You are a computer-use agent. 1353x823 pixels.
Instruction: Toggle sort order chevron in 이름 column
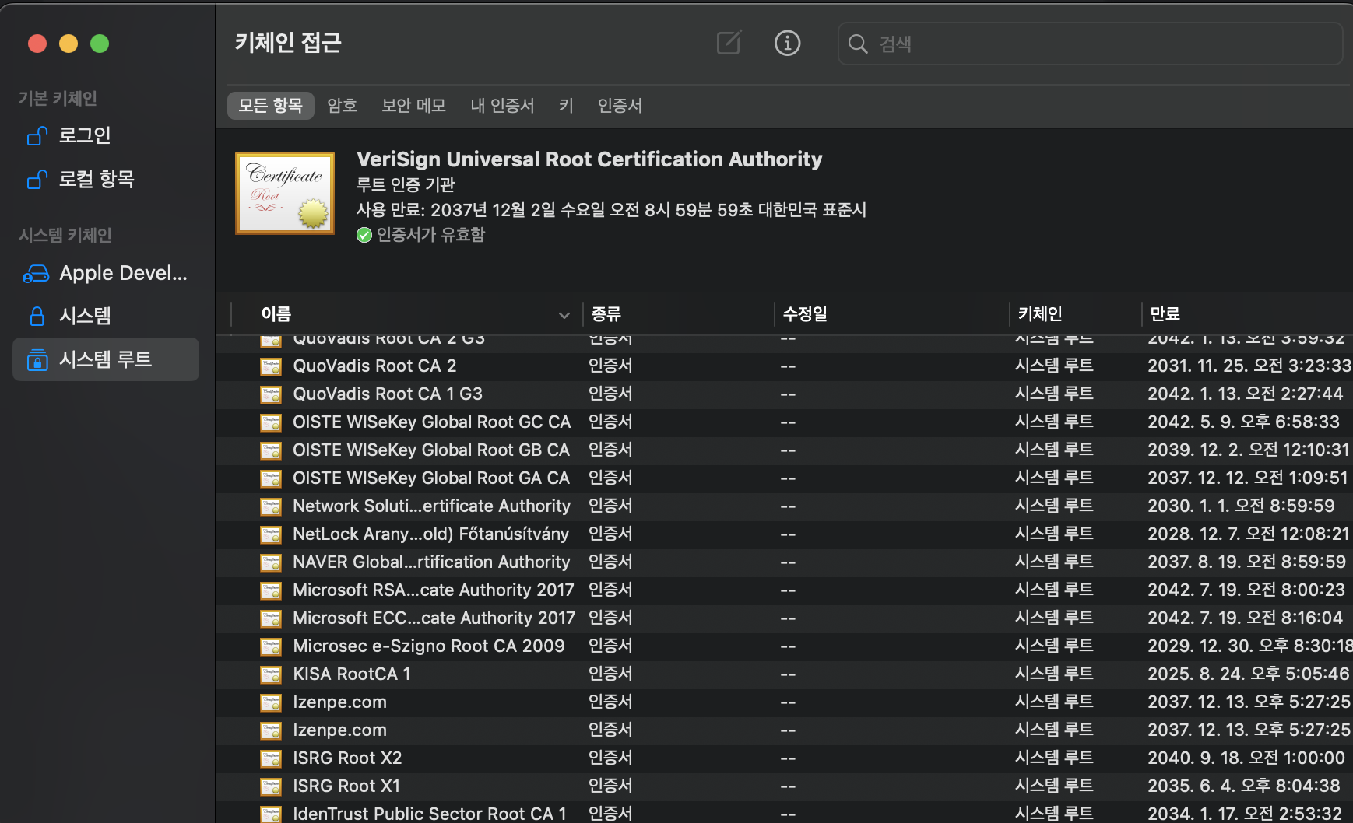click(564, 314)
